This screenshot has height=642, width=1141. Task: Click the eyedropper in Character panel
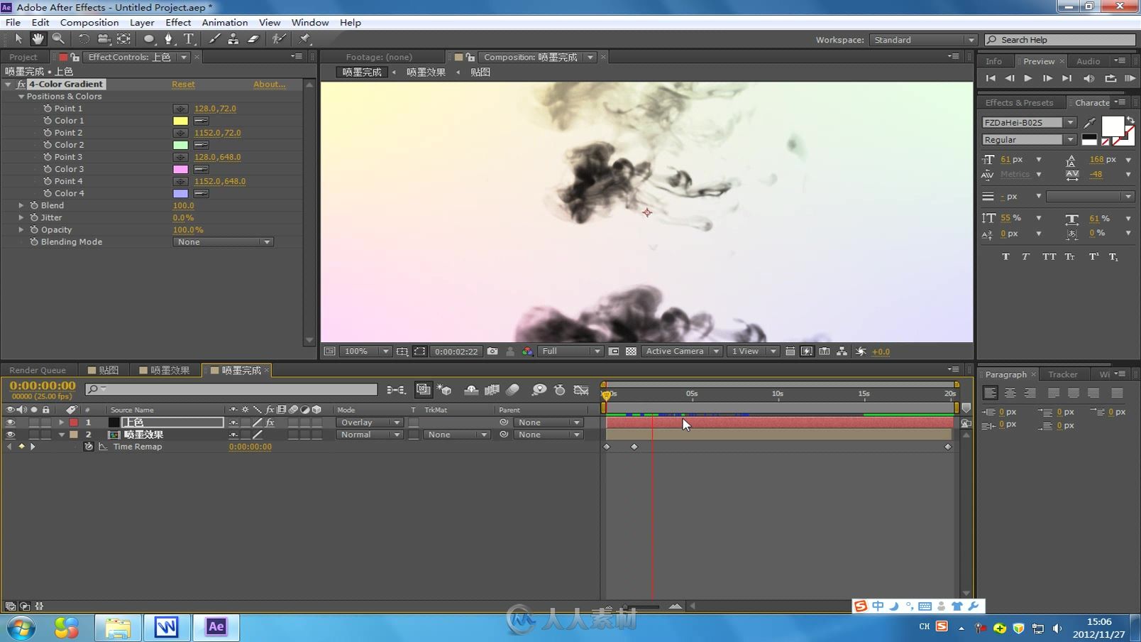point(1090,123)
